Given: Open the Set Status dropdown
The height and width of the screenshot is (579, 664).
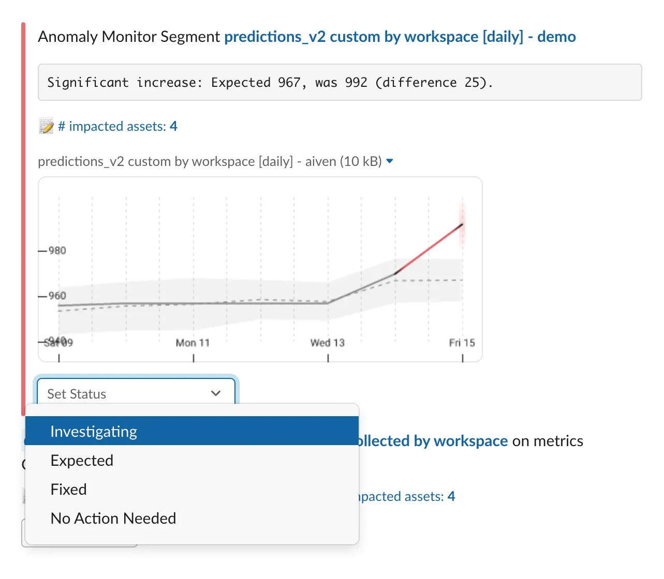Looking at the screenshot, I should pos(136,393).
